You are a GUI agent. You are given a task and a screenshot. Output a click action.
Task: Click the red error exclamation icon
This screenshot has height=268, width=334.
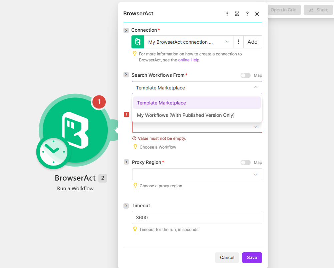(126, 114)
